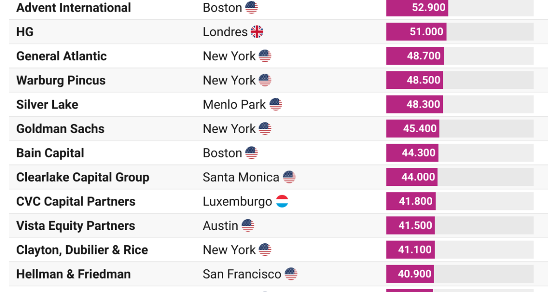Screen dimensions: 557x292
Task: Click the General Atlantic firm name
Action: [61, 56]
